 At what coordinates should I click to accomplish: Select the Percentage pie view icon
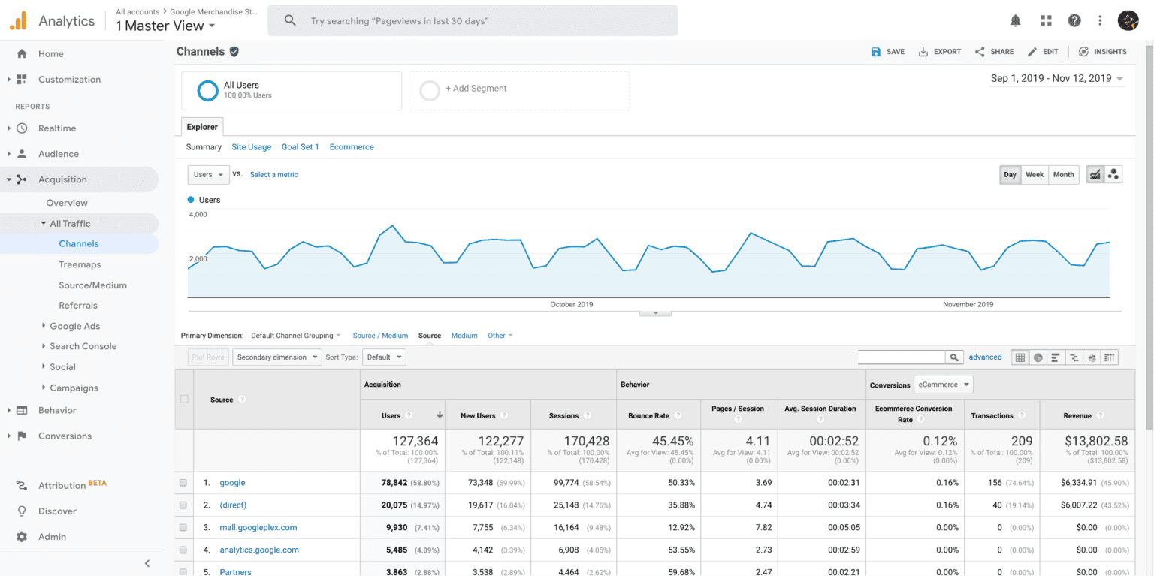point(1038,357)
